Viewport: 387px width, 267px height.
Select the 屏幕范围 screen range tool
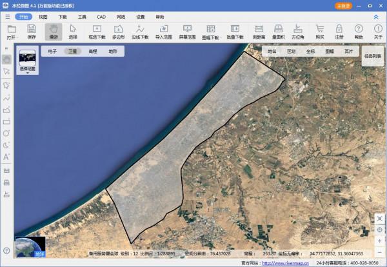[x=188, y=31]
